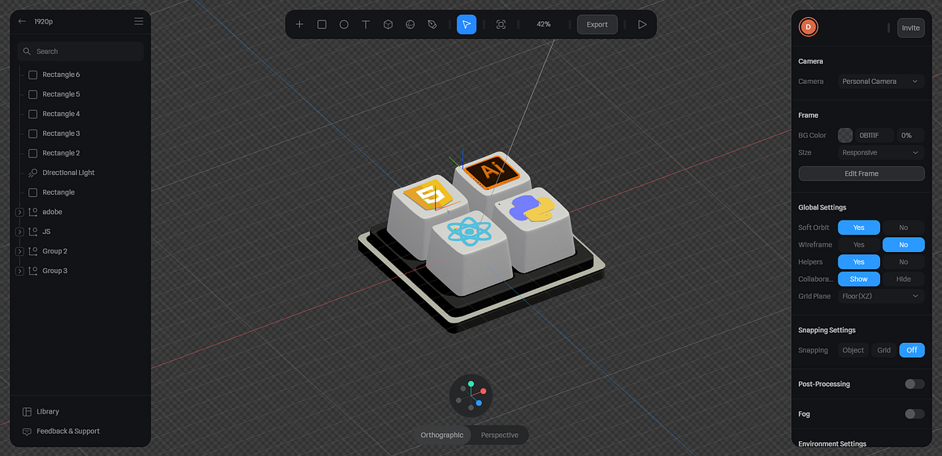Open the 3D shapes cube tool

[x=388, y=24]
